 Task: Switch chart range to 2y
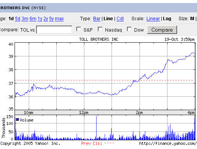click(x=46, y=19)
